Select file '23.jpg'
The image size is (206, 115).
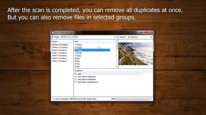(x=77, y=61)
